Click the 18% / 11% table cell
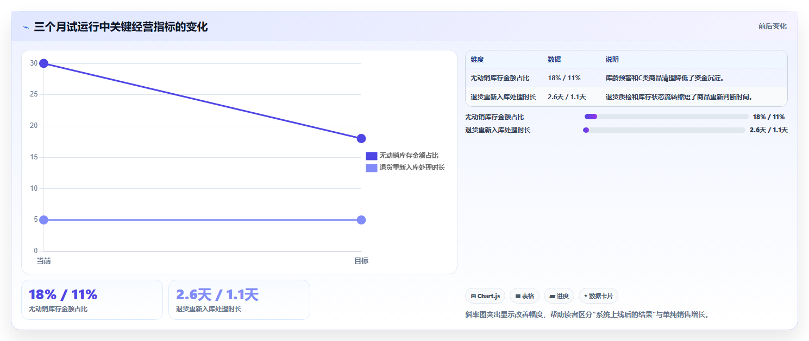Viewport: 809px width, 341px height. click(564, 78)
